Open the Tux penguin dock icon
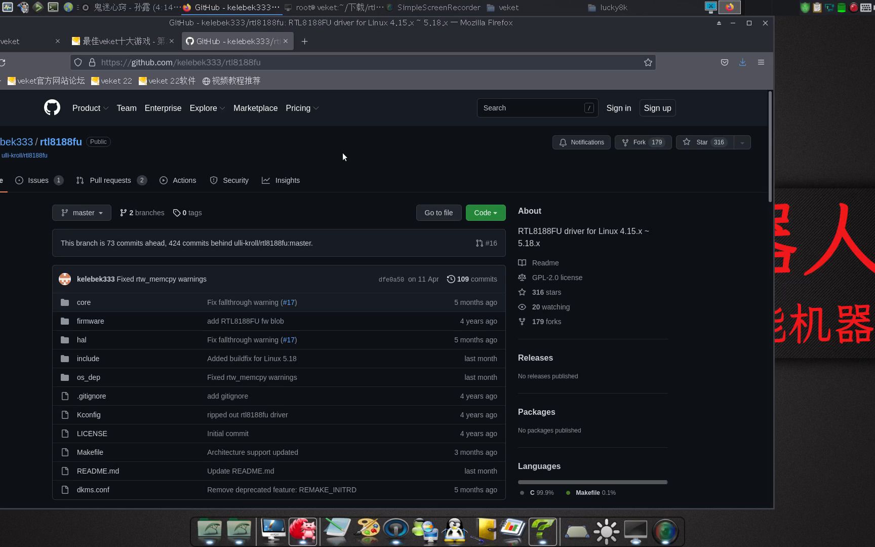This screenshot has height=547, width=875. click(455, 531)
